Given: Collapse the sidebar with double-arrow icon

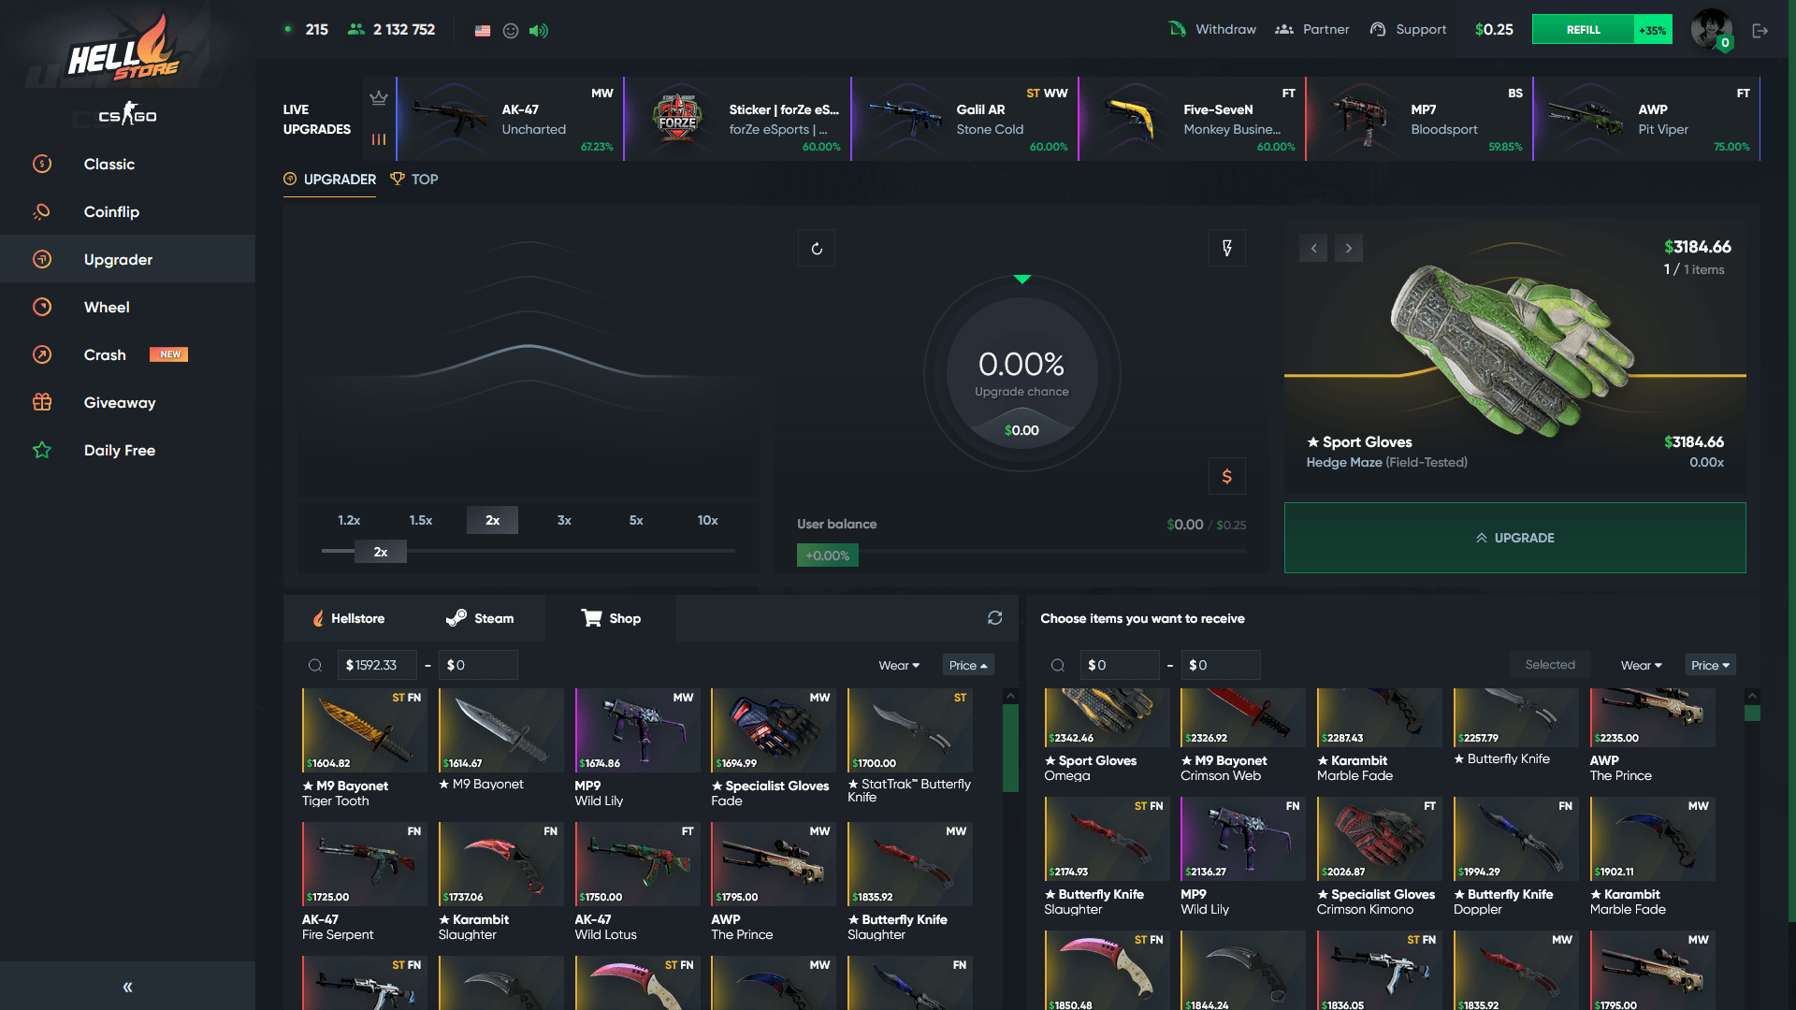Looking at the screenshot, I should tap(127, 987).
